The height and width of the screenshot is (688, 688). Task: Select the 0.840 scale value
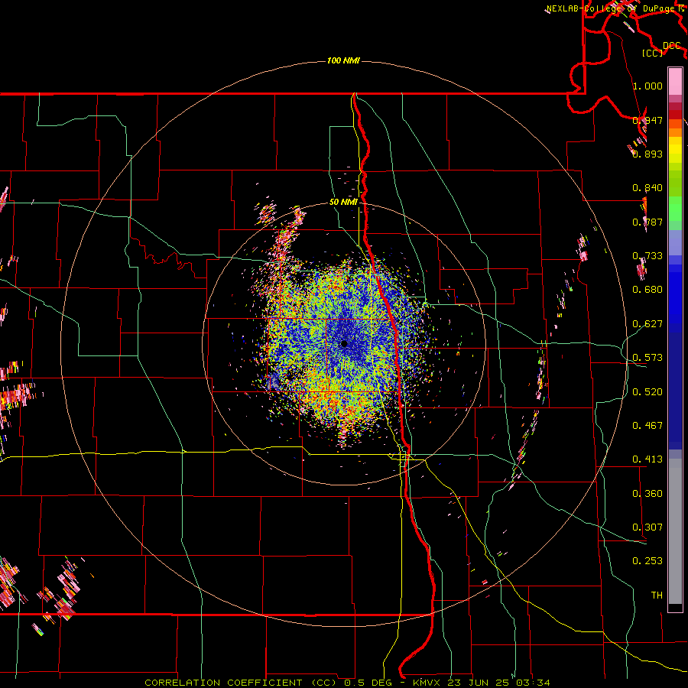tap(647, 188)
